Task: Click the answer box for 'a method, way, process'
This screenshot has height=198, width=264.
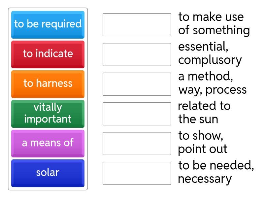Action: [137, 84]
